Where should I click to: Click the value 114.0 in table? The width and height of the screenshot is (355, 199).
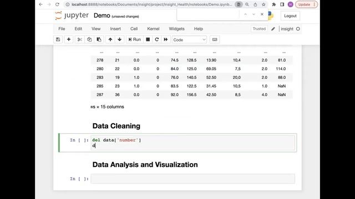pyautogui.click(x=281, y=69)
